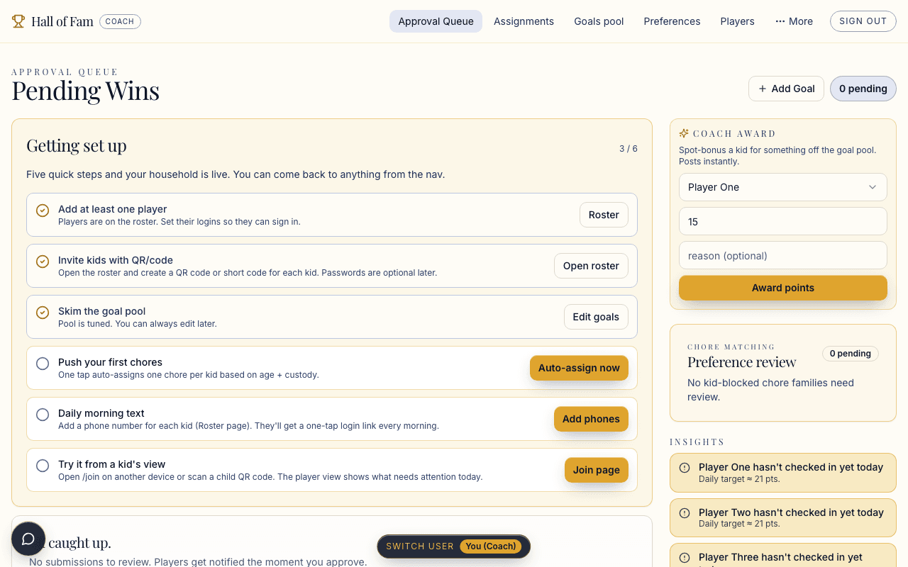Toggle checkmark for Invite kids with QR/code
Viewport: 908px width, 567px height.
pos(43,262)
